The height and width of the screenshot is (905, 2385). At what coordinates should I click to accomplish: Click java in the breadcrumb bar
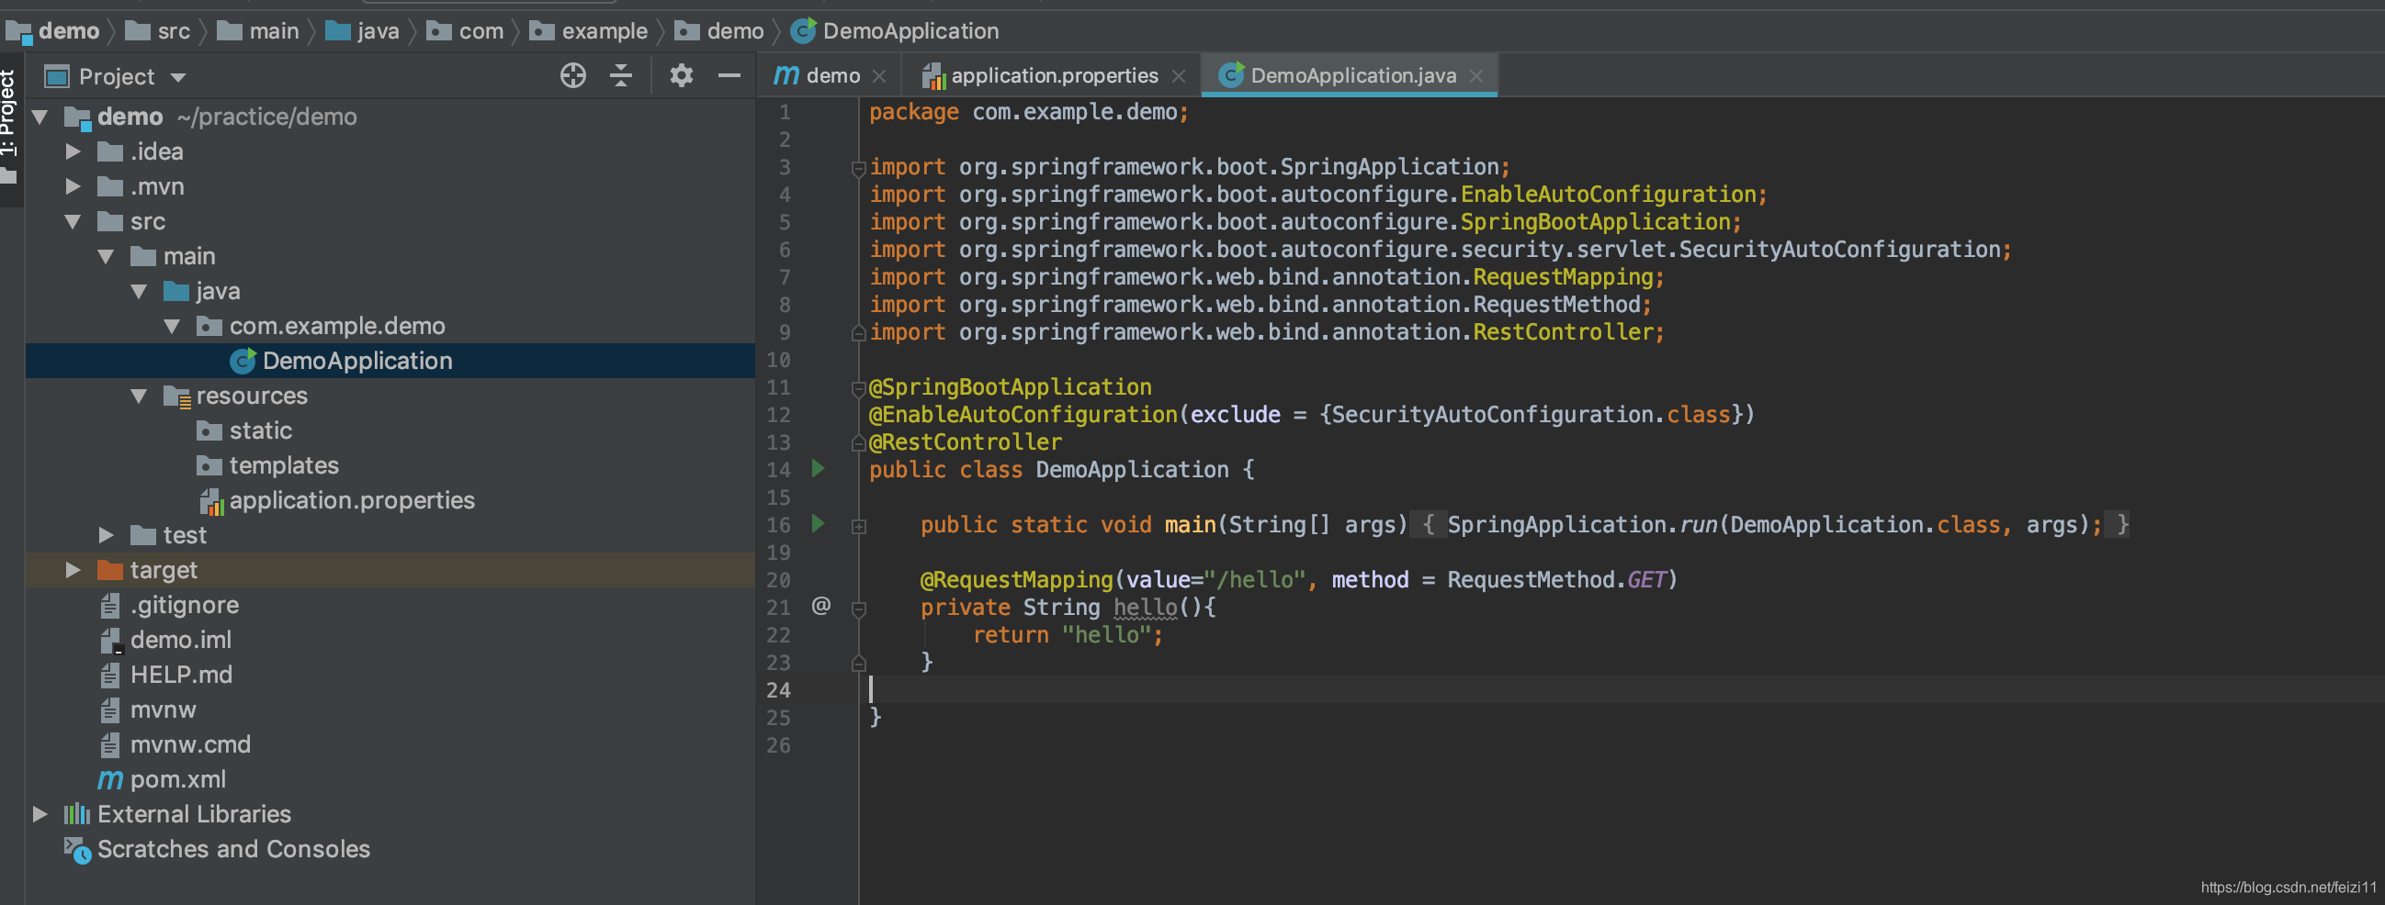point(363,30)
